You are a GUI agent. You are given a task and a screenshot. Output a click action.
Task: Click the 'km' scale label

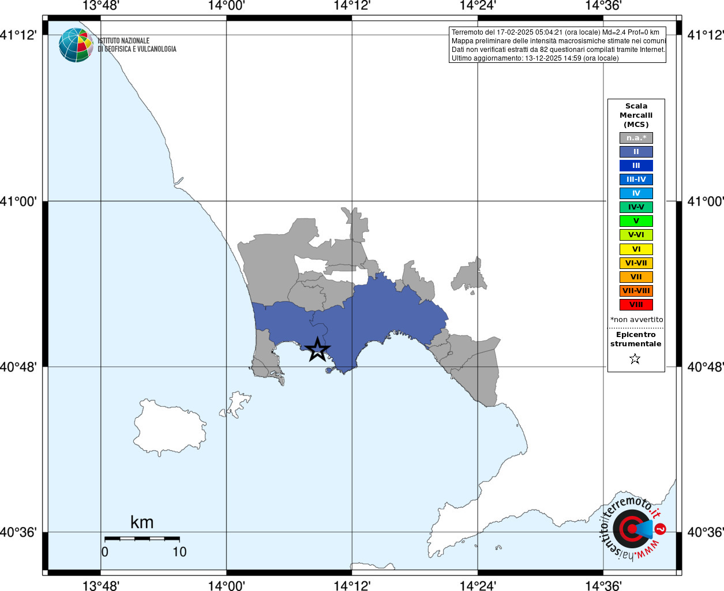[x=142, y=522]
